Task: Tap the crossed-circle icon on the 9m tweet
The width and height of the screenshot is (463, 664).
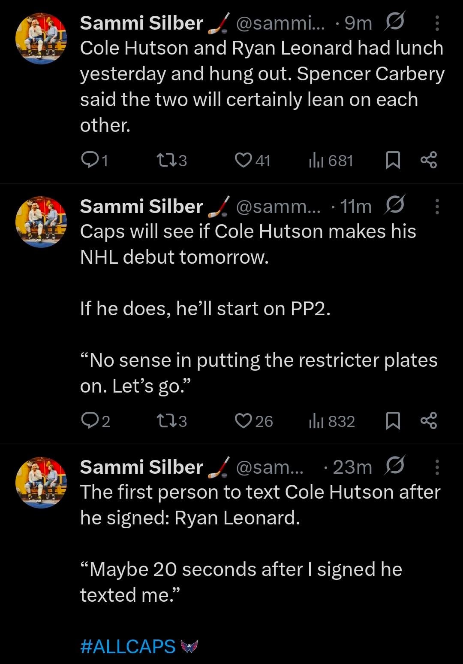Action: (394, 22)
